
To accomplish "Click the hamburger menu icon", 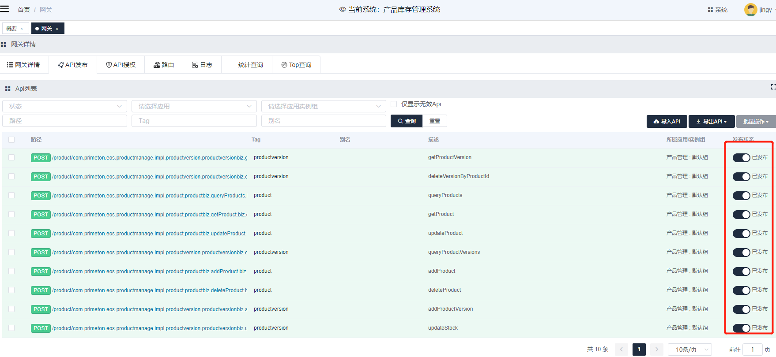I will (5, 9).
